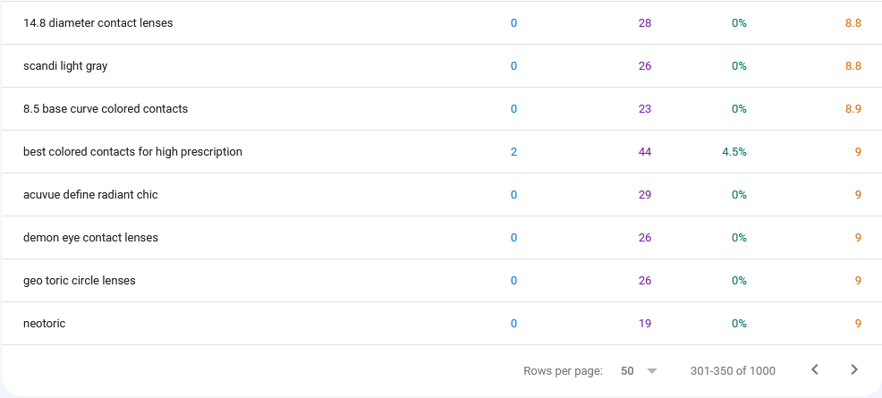Go to the next page of results
The width and height of the screenshot is (882, 398).
coord(854,369)
